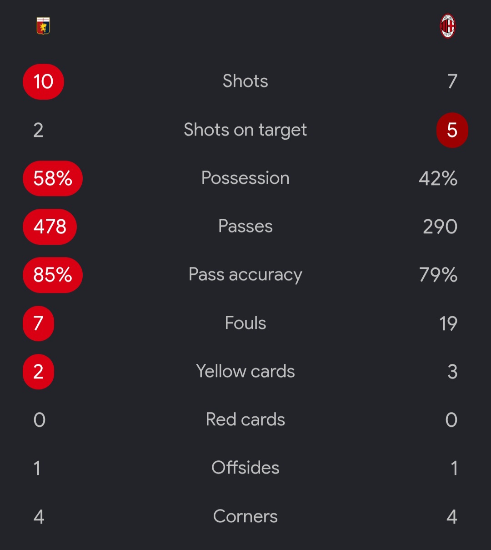Click the Genoa team crest icon
This screenshot has width=491, height=550.
pyautogui.click(x=43, y=26)
